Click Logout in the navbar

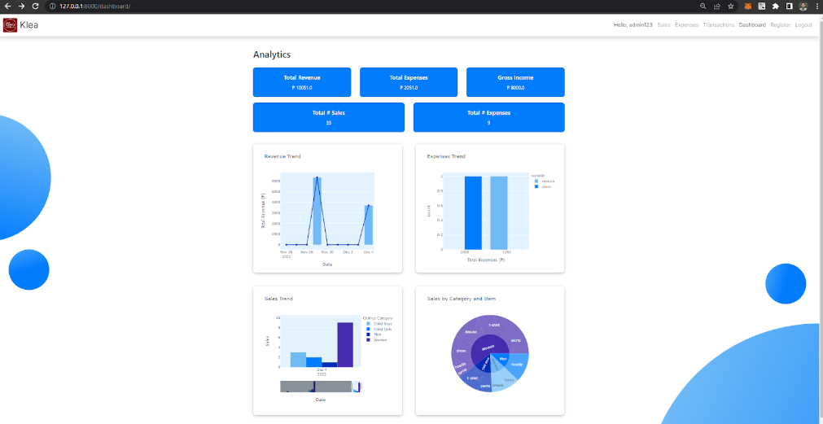pos(803,25)
